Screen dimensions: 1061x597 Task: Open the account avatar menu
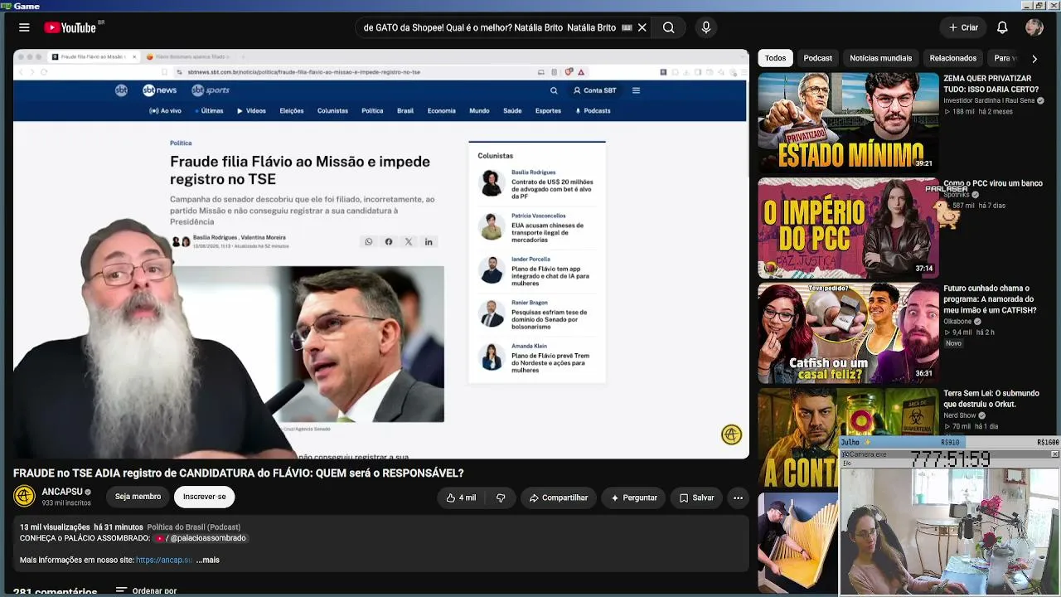point(1034,27)
